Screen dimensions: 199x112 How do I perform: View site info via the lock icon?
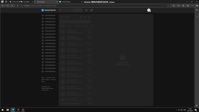[x=18, y=6]
